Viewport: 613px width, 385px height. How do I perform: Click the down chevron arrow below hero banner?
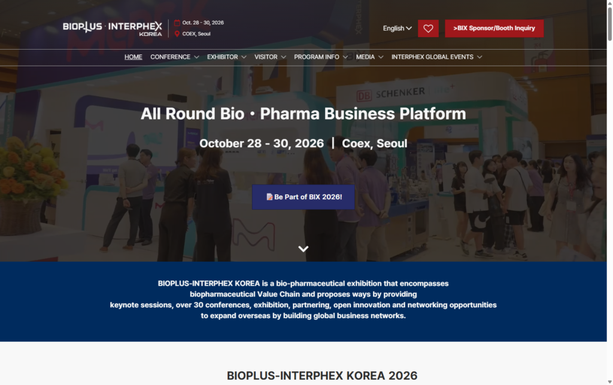coord(304,249)
